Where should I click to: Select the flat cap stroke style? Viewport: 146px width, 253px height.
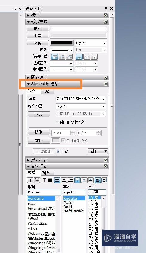[79, 57]
